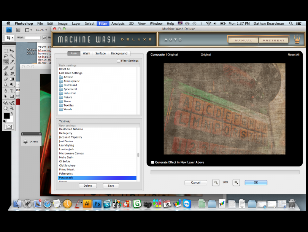
Task: Select the Zoom tool in the toolbox
Action: coord(12,108)
